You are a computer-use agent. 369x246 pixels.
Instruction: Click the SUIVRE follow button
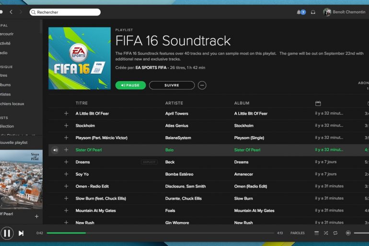coord(172,85)
